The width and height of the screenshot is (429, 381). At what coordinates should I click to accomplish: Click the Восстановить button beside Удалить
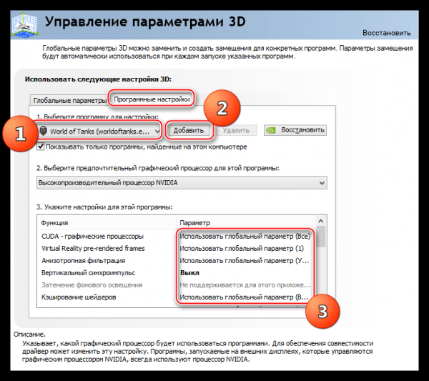pos(295,130)
